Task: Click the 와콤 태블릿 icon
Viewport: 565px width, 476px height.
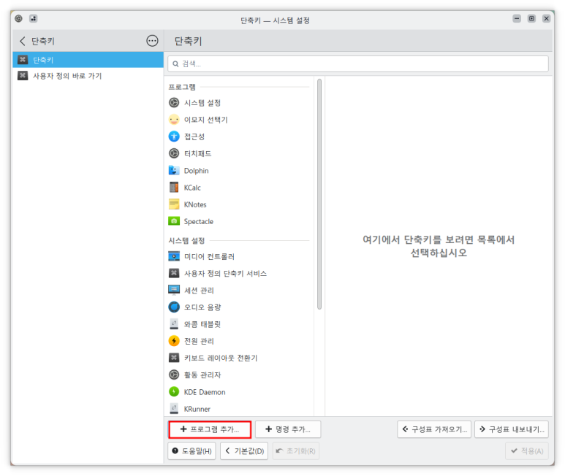Action: (174, 324)
